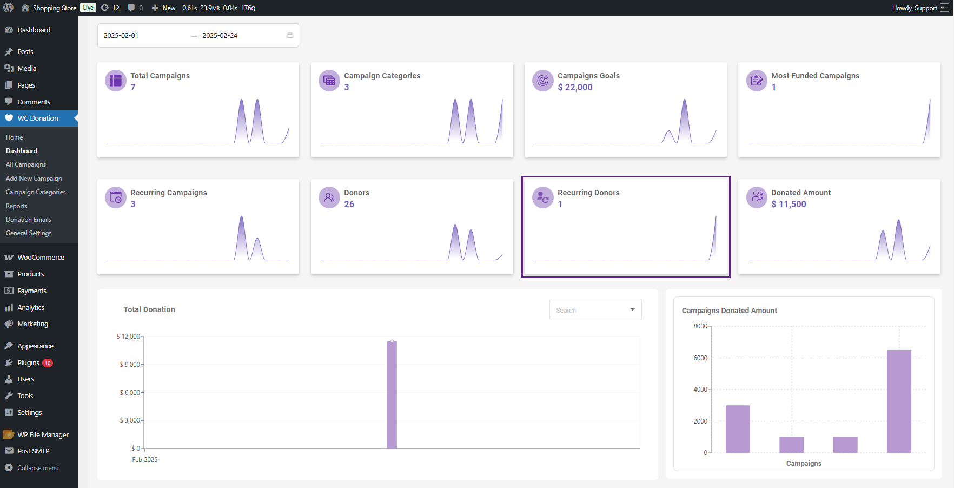Open the calendar icon in date range

(290, 35)
